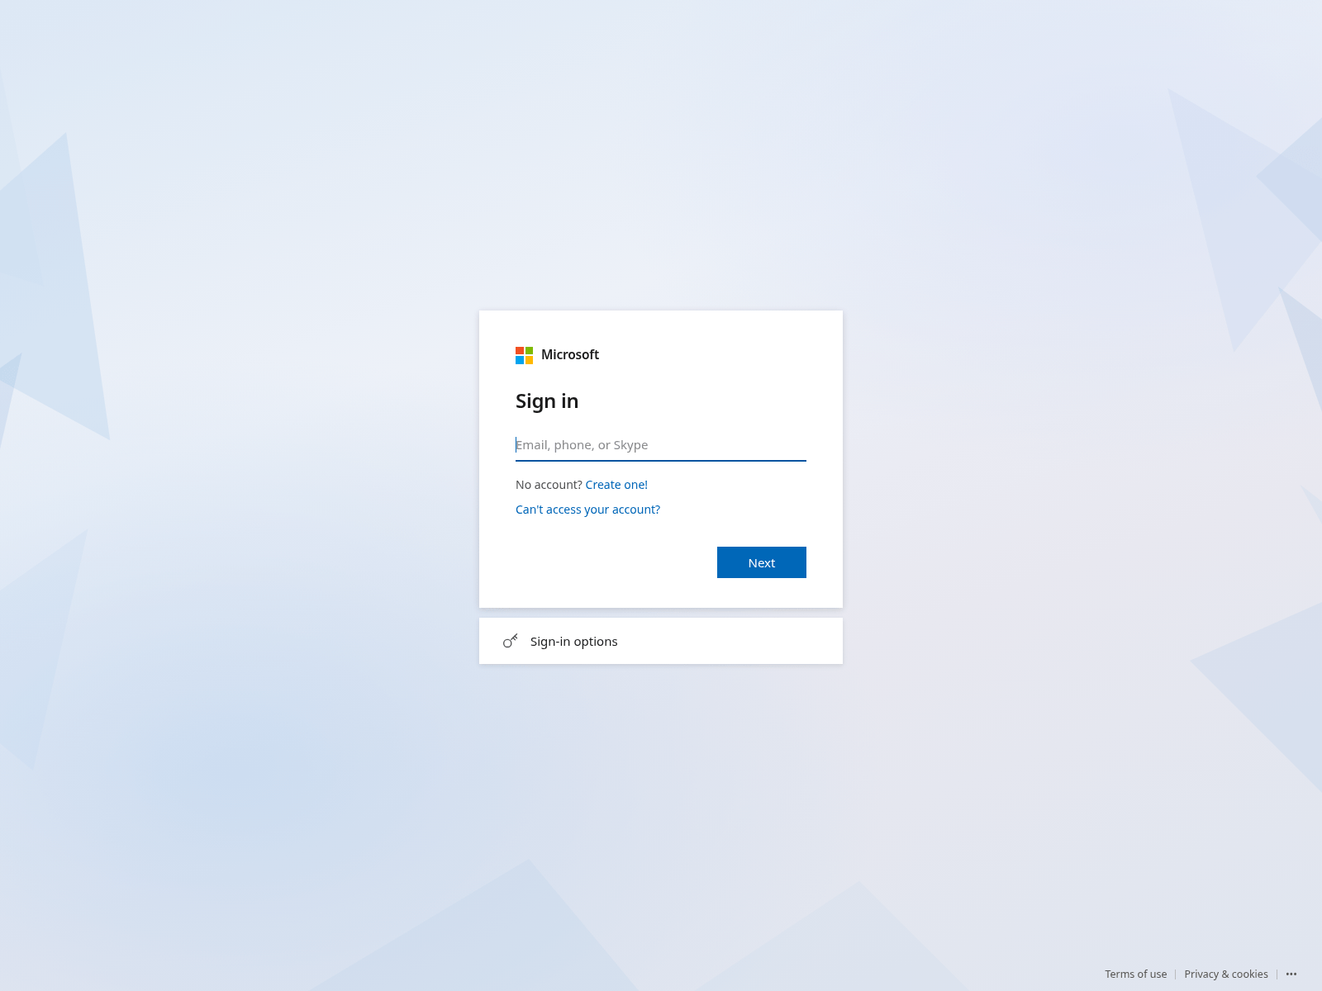Open Terms of use link
1322x991 pixels.
tap(1136, 974)
